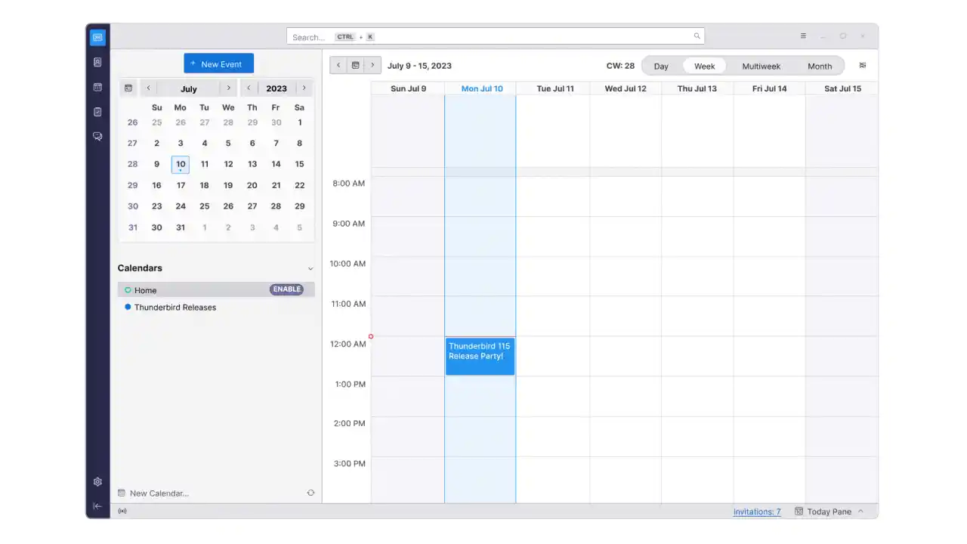
Task: Click the Thu Jul 13 column header
Action: (697, 88)
